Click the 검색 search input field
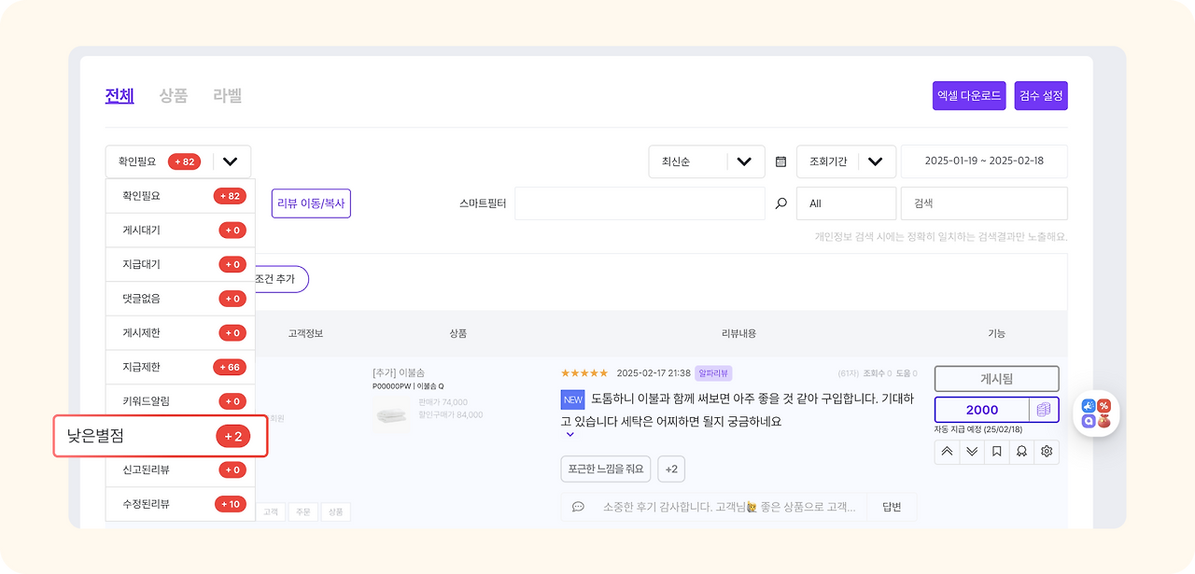 (984, 203)
